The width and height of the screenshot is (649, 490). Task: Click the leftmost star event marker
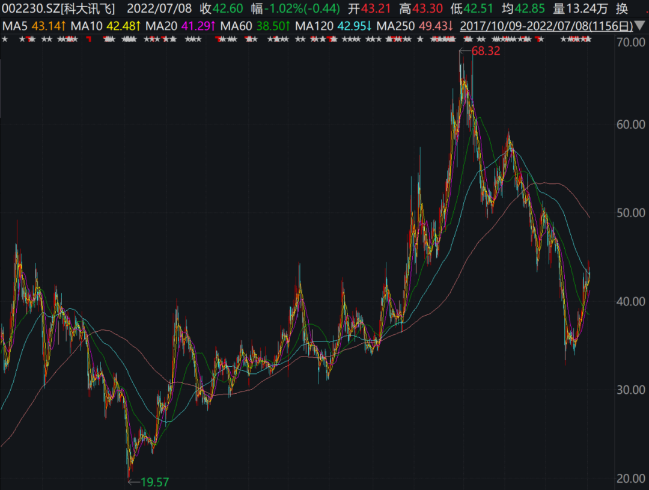click(x=5, y=40)
